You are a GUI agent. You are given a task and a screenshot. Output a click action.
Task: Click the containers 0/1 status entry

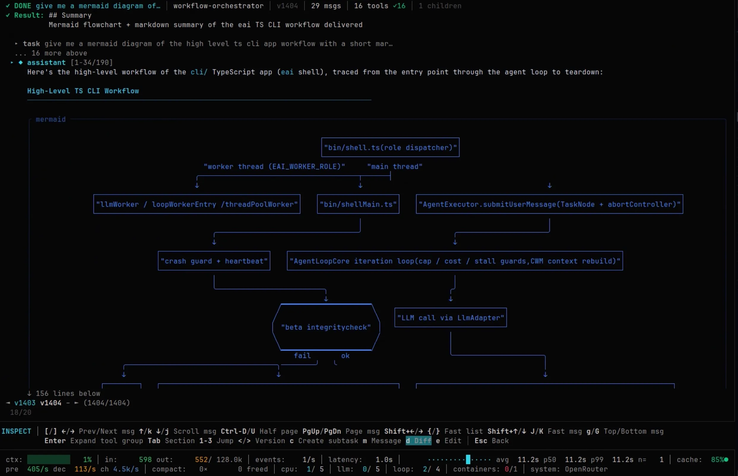pyautogui.click(x=485, y=469)
